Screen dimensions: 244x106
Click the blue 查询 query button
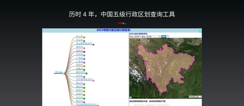164,36
